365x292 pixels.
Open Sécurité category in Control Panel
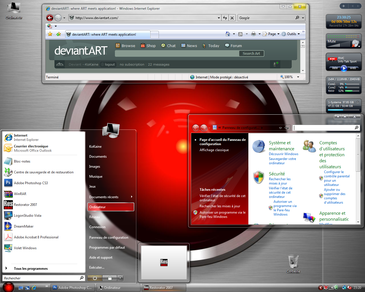[277, 174]
